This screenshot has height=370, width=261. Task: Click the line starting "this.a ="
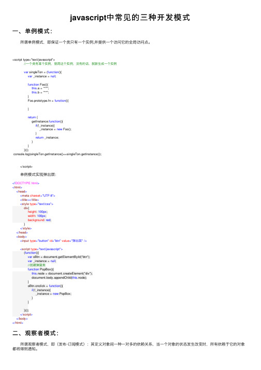pyautogui.click(x=40, y=88)
